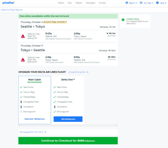
Task: Click 'Flight 167' text
Action: pos(31,36)
